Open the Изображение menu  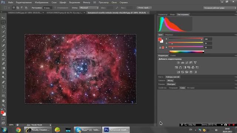41,3
